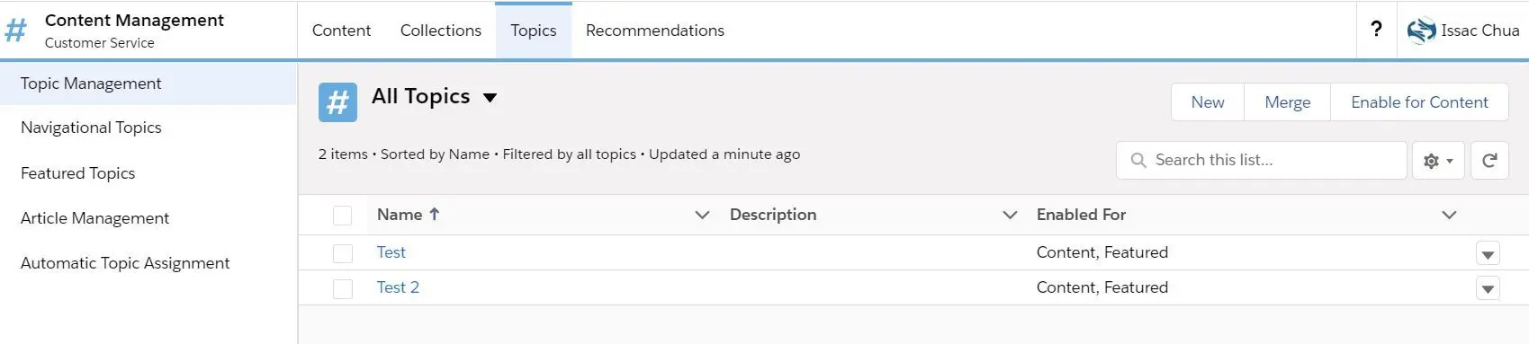Open list view controls gear icon

[1438, 161]
